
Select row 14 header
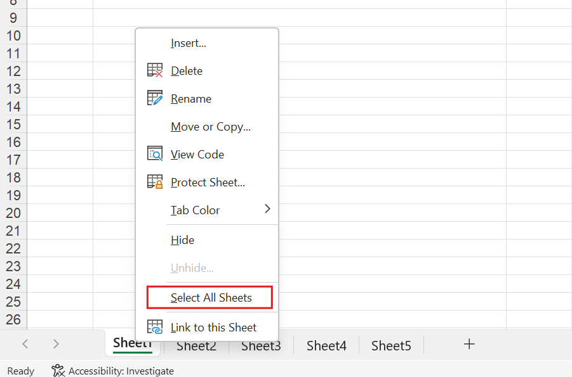[13, 106]
